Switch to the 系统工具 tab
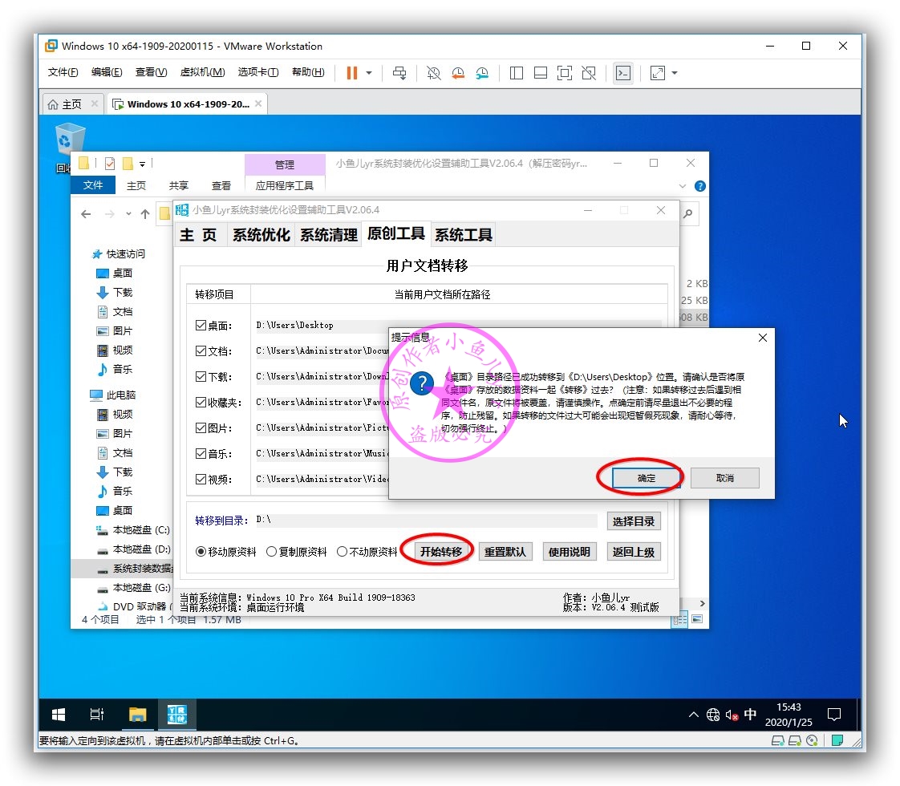900x786 pixels. point(463,235)
